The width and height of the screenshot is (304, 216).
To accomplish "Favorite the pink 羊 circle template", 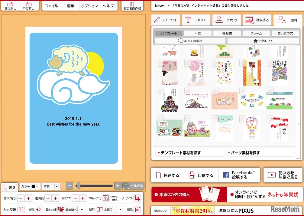I will click(187, 63).
